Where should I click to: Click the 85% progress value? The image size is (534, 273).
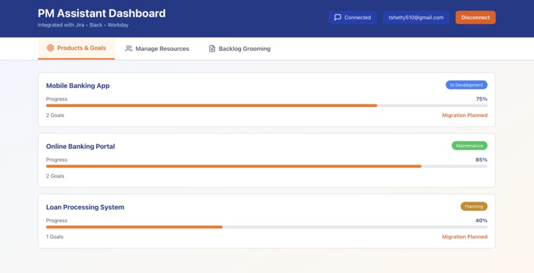(482, 160)
